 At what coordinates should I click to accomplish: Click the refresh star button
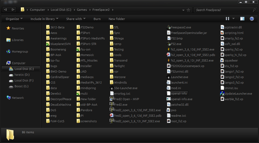[x=188, y=10]
